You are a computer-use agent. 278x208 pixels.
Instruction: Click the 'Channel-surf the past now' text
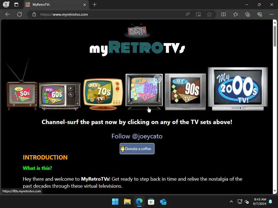click(137, 122)
